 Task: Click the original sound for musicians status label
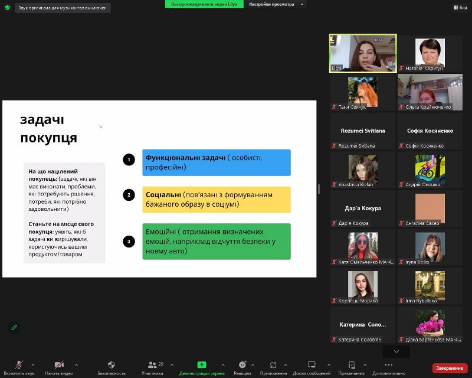pyautogui.click(x=63, y=8)
